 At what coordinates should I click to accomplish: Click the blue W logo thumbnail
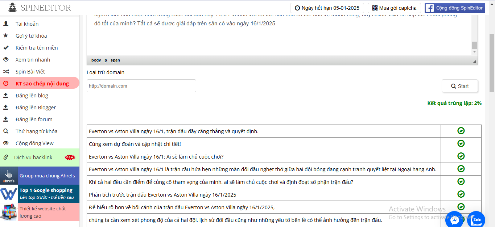9,194
